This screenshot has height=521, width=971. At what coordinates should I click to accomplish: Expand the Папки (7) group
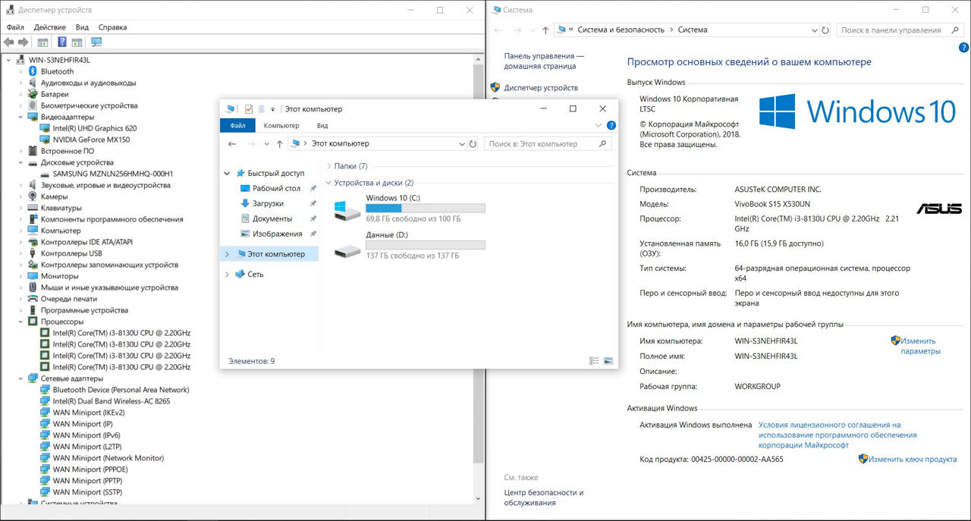click(x=328, y=166)
